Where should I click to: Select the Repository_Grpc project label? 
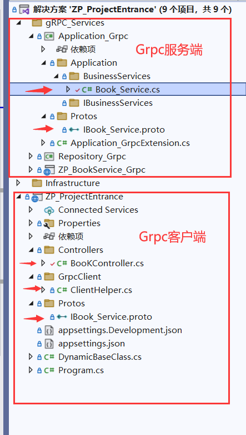[x=92, y=157]
